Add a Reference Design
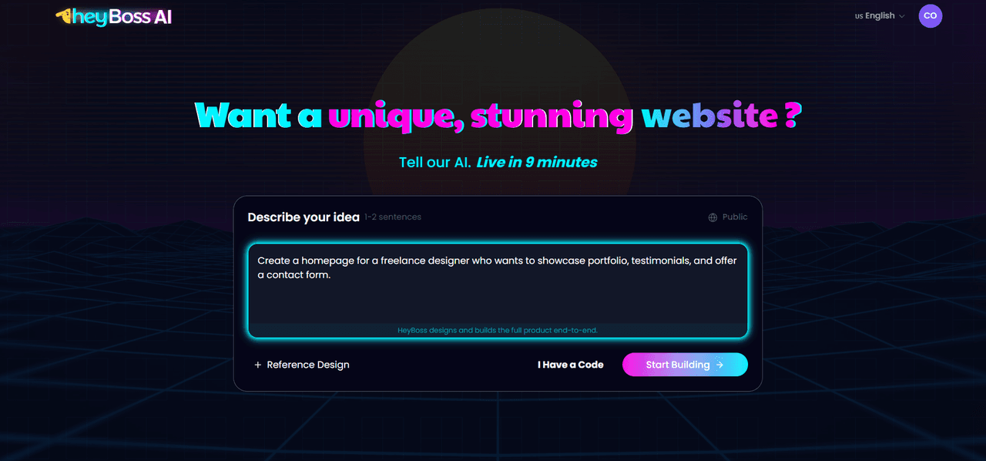 301,365
